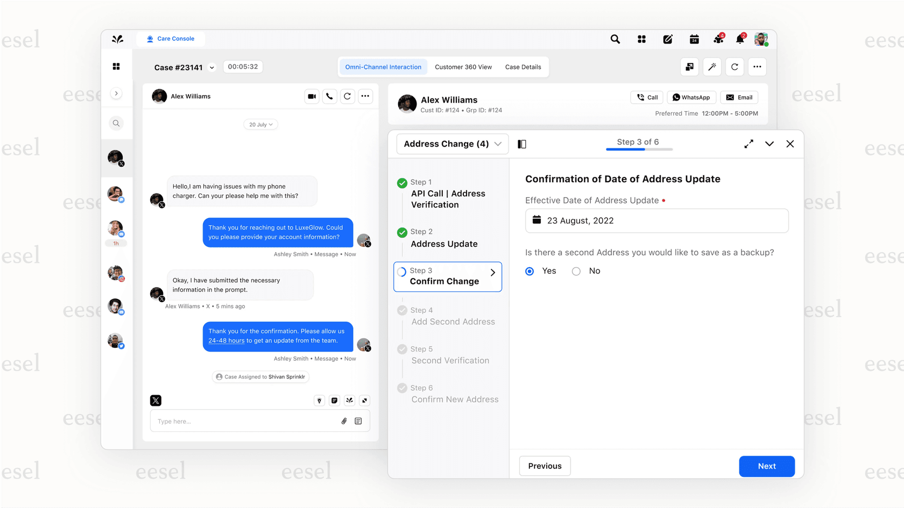The width and height of the screenshot is (904, 508).
Task: Open notifications via the bell icon
Action: pyautogui.click(x=739, y=39)
